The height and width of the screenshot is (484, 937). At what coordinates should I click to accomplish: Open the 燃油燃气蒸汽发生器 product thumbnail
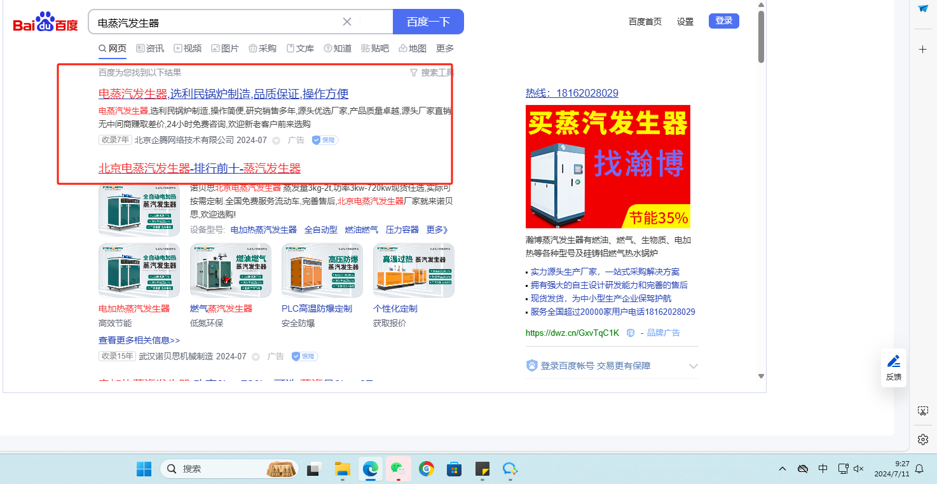231,270
